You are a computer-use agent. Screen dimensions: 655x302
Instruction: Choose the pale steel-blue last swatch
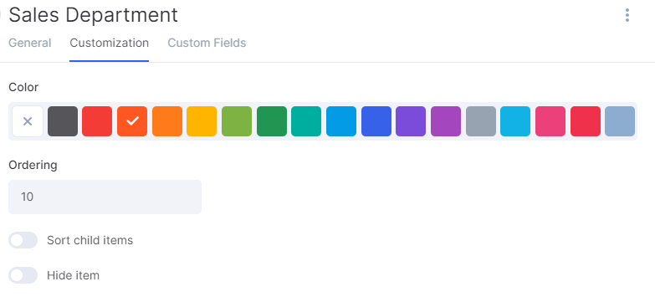click(x=620, y=121)
